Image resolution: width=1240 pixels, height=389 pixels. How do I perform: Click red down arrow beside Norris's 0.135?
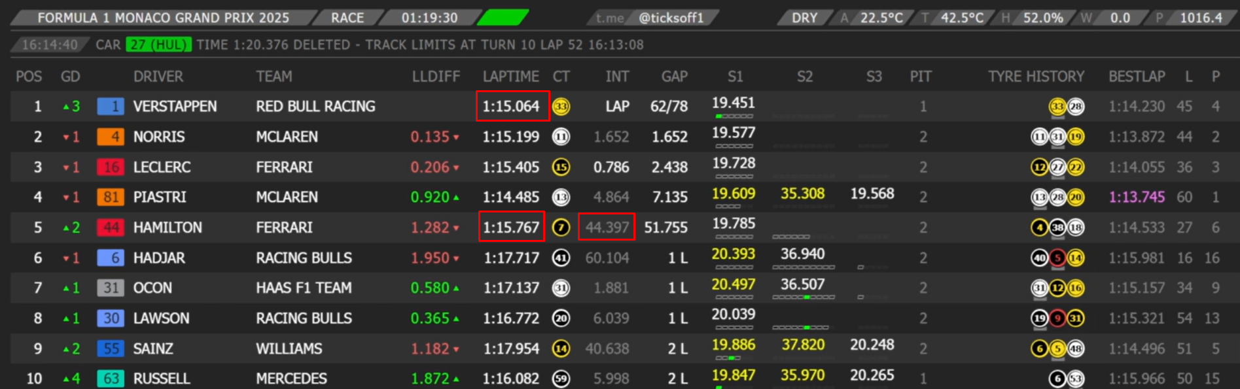point(456,137)
